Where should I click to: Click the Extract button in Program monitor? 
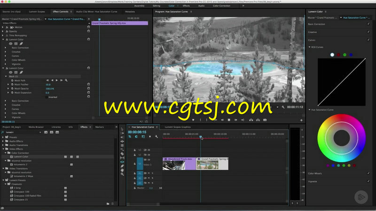[258, 120]
